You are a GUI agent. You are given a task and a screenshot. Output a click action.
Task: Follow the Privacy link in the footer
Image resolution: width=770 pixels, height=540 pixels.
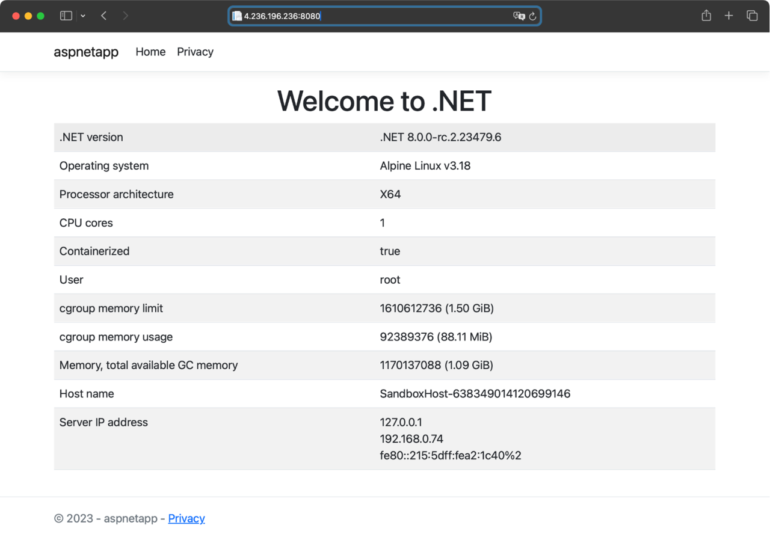186,518
